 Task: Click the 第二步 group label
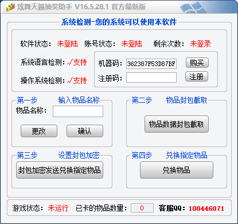coord(142,100)
